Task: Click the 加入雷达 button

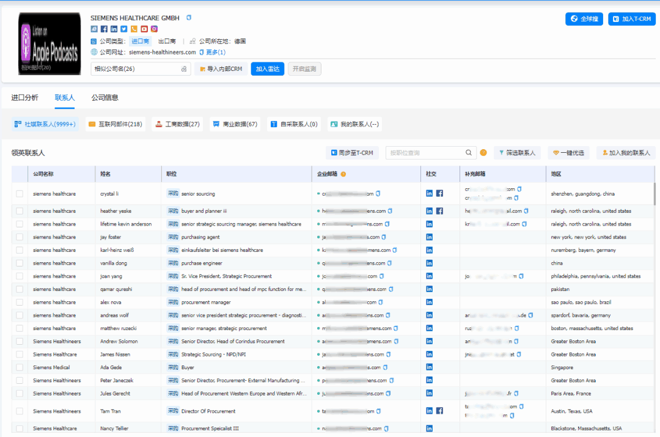Action: coord(267,69)
